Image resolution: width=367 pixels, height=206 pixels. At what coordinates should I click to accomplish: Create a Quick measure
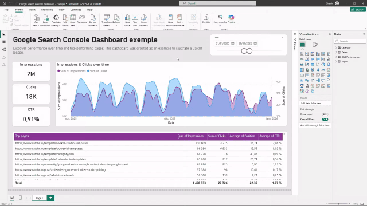[x=179, y=21]
